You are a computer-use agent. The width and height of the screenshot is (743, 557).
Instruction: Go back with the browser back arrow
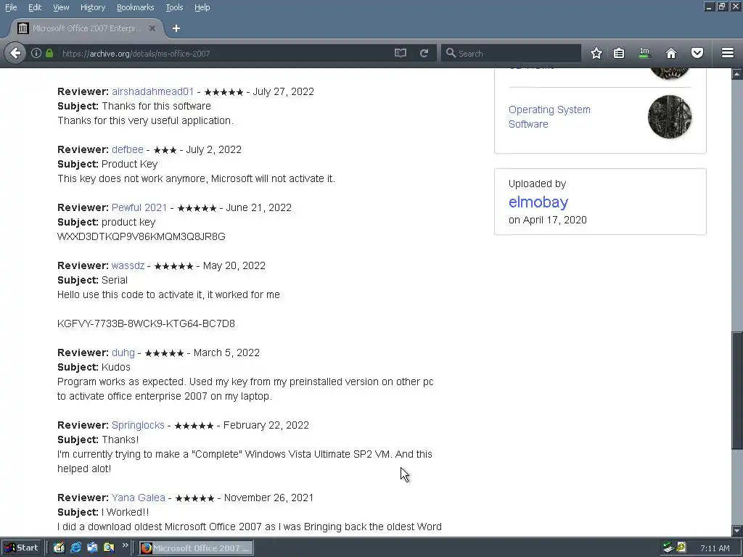15,53
